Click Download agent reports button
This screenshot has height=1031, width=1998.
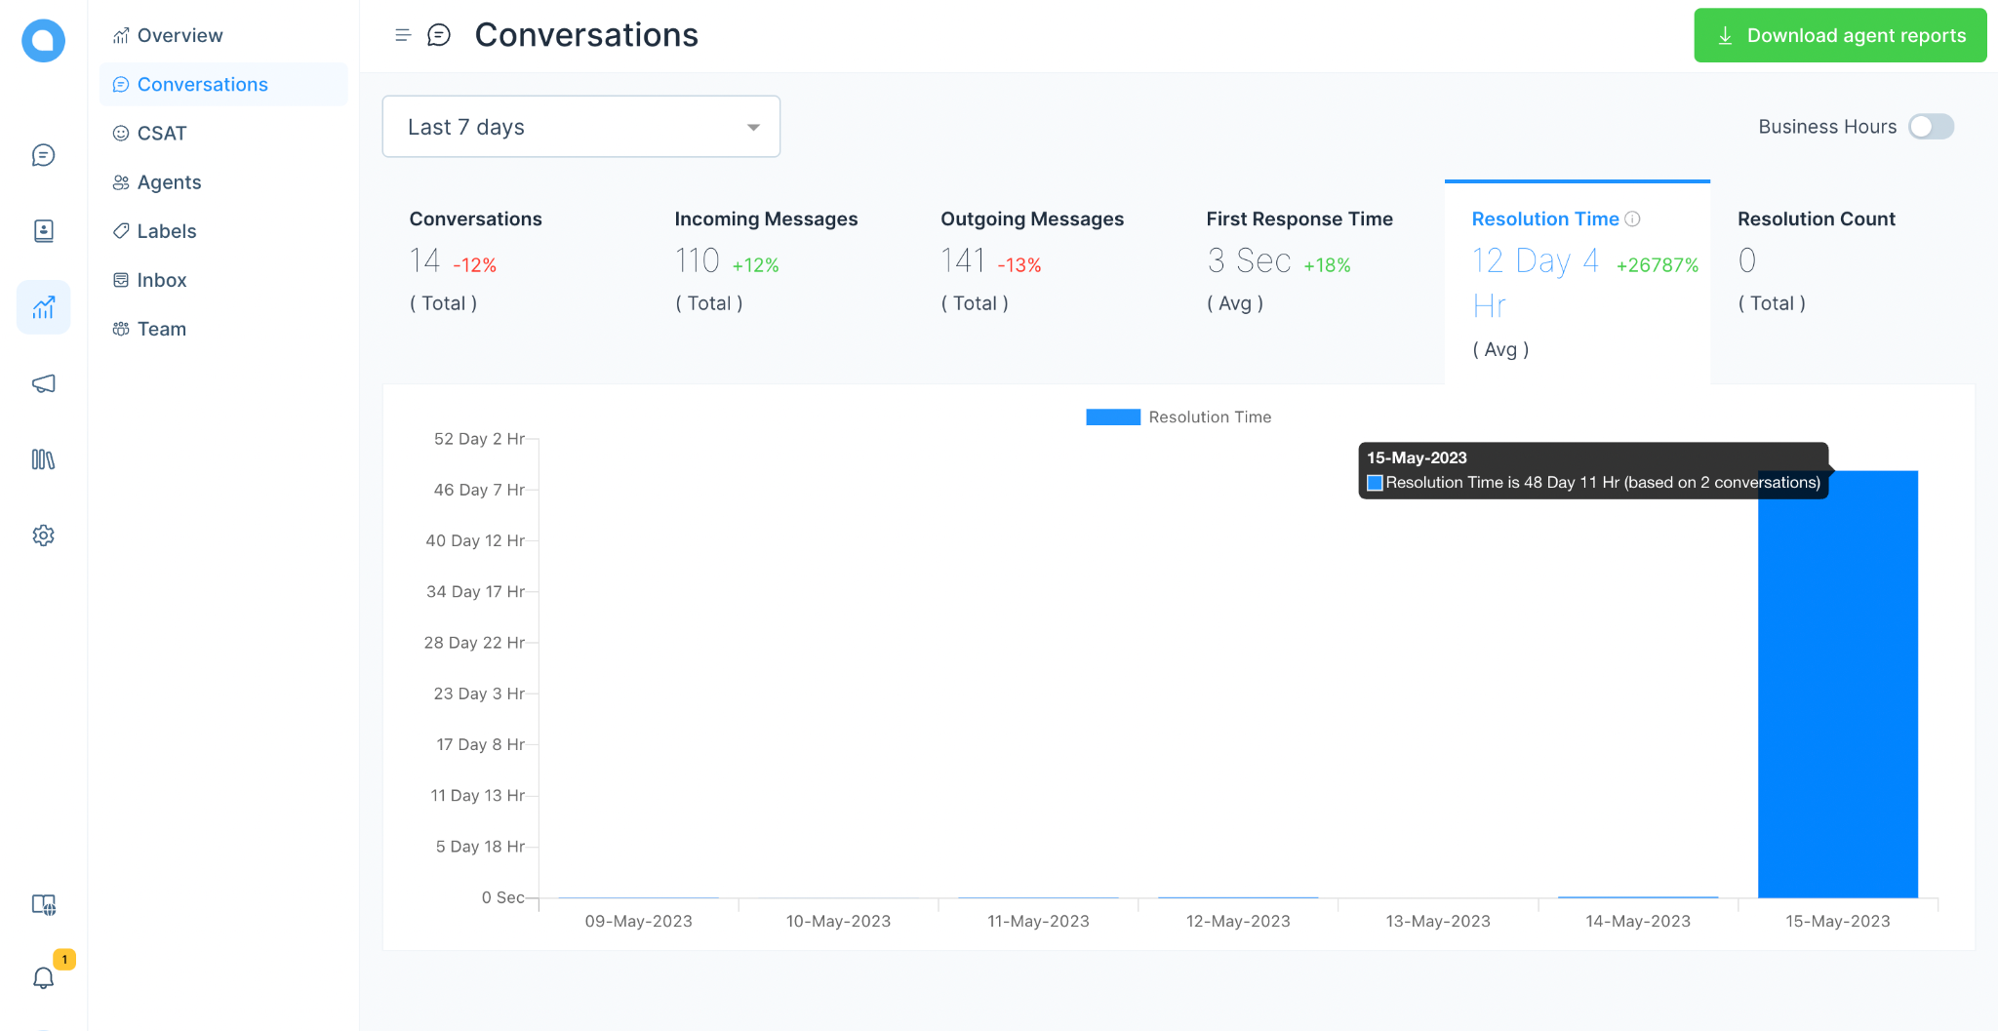tap(1840, 35)
